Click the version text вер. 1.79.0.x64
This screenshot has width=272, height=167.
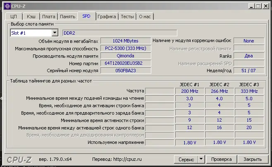(55, 159)
